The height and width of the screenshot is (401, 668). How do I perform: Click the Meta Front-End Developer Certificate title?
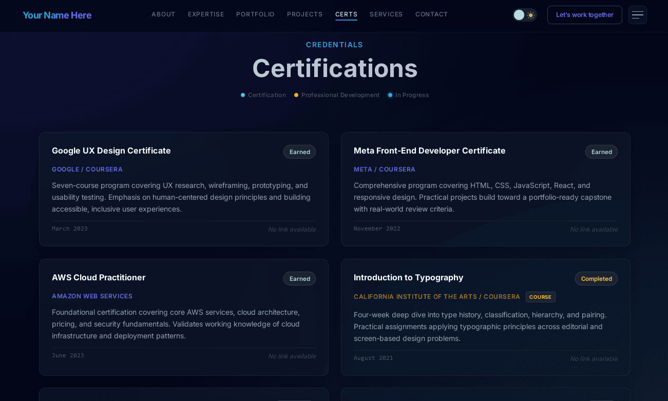(x=430, y=150)
